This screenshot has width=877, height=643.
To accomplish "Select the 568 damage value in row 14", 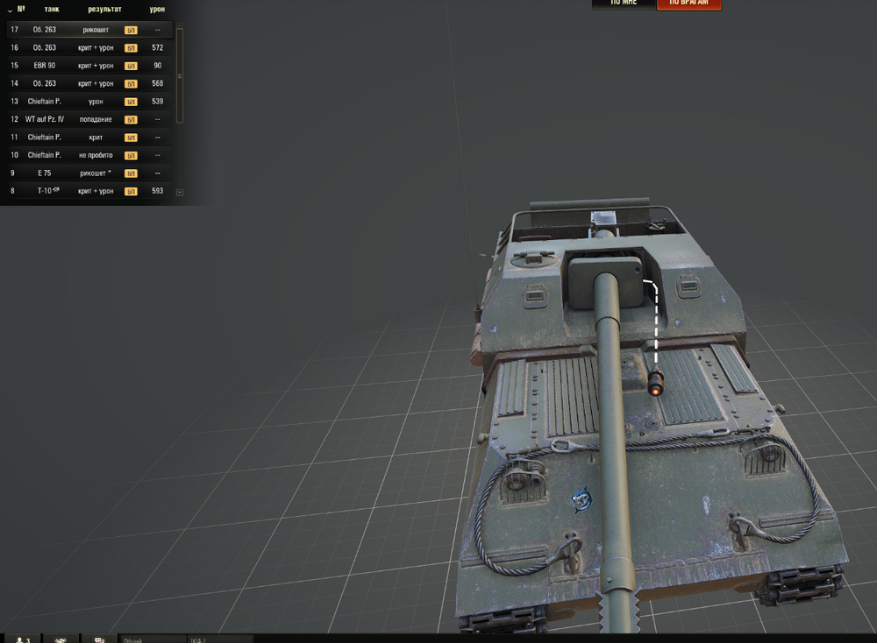I will (157, 84).
